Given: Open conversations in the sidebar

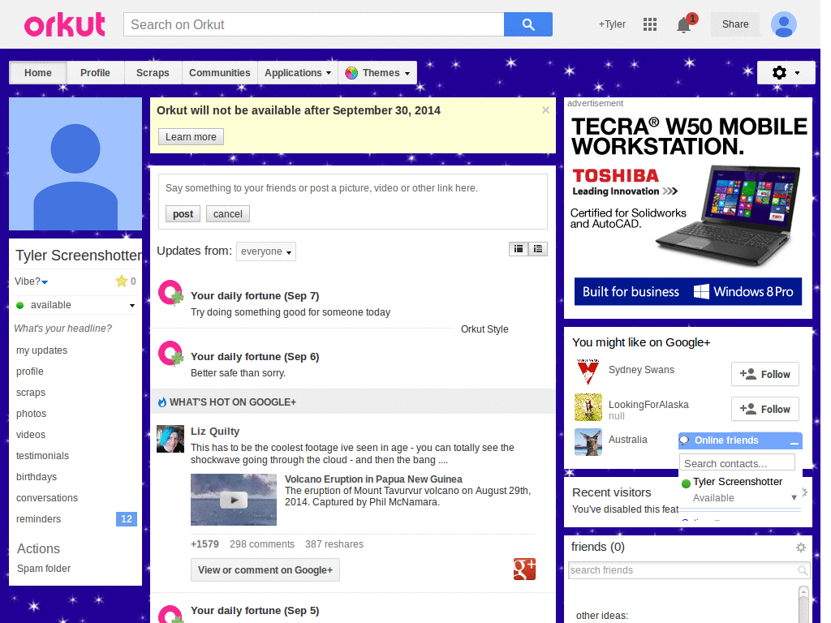Looking at the screenshot, I should [47, 498].
